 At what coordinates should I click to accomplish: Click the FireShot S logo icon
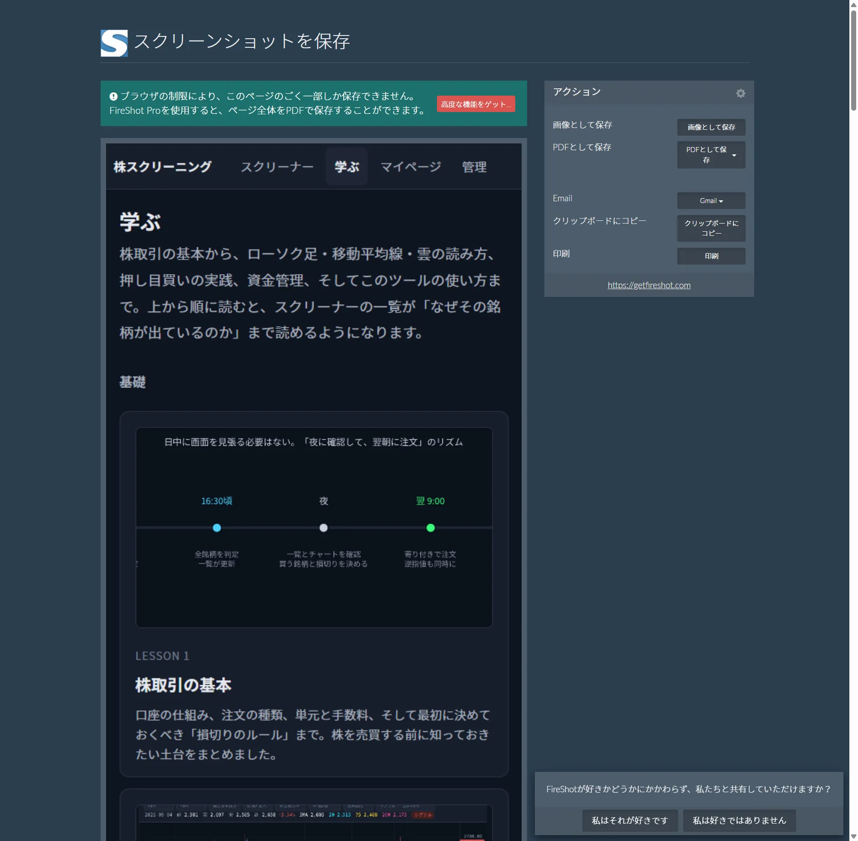pos(114,43)
